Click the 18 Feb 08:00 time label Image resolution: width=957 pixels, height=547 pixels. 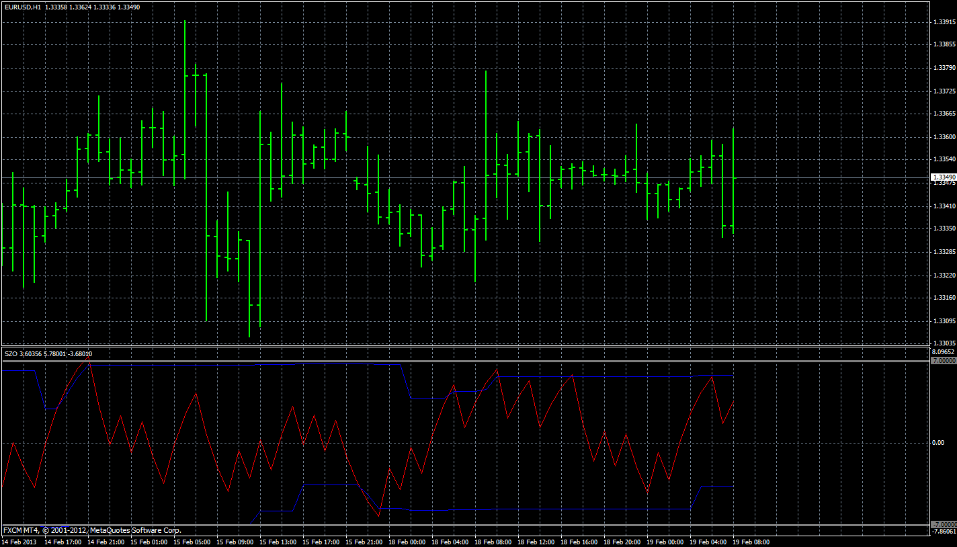coord(493,542)
